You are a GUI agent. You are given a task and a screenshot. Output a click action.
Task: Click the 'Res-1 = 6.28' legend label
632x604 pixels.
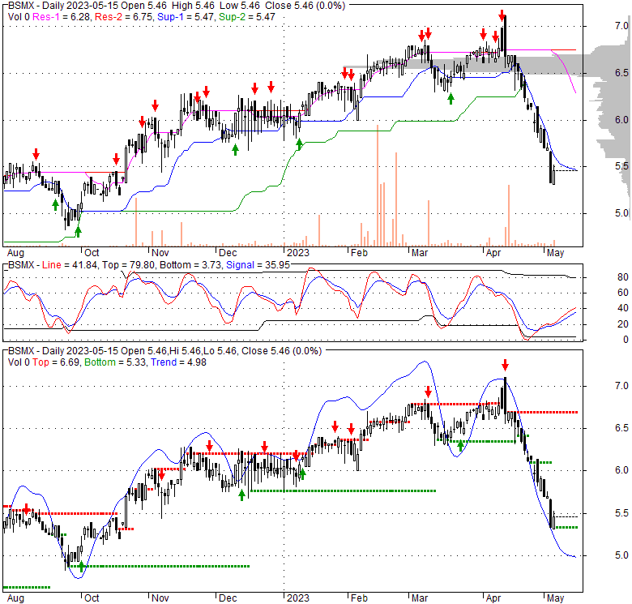point(62,17)
